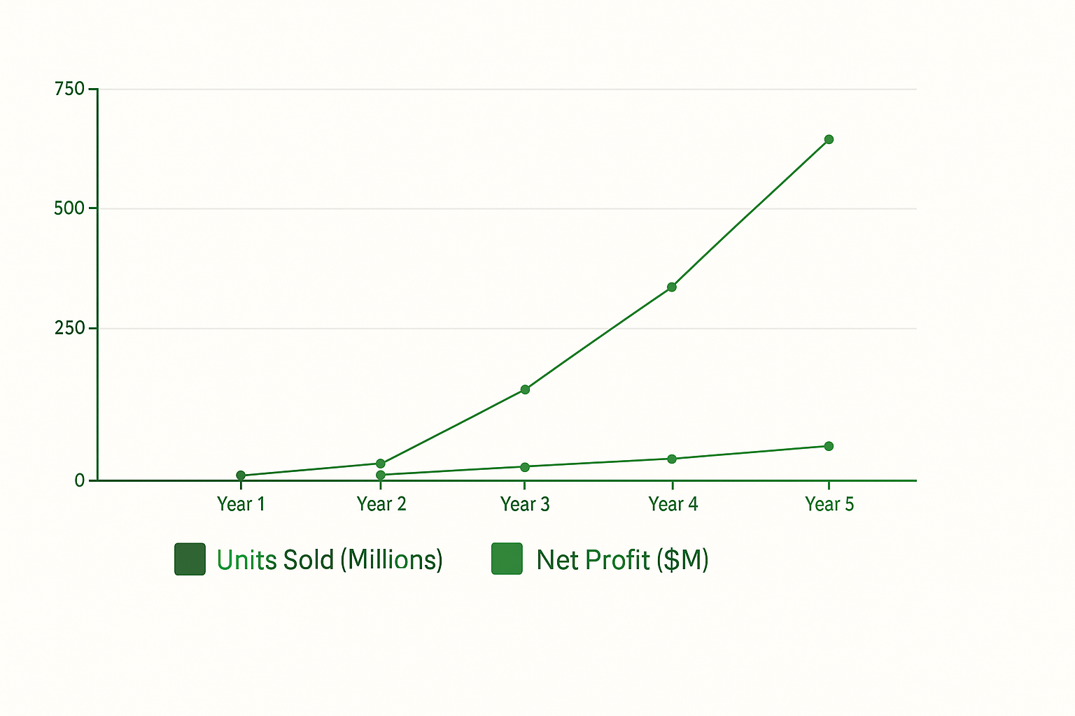This screenshot has height=716, width=1075.
Task: Select the Year 1 data point
Action: coord(241,475)
